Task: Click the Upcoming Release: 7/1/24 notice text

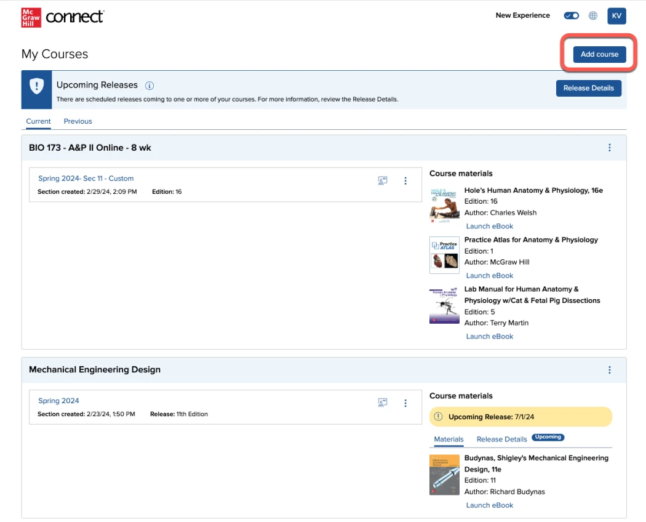Action: click(491, 417)
